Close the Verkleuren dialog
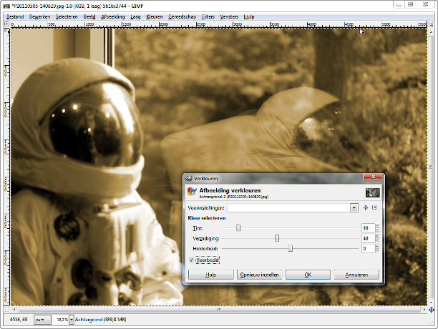Screen dimensions: 438x329 (x=373, y=177)
